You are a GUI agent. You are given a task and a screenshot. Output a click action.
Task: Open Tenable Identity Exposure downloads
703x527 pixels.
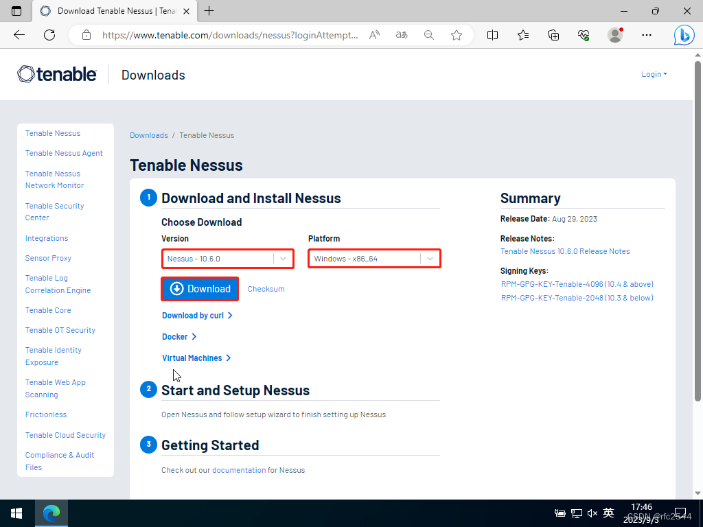[54, 356]
